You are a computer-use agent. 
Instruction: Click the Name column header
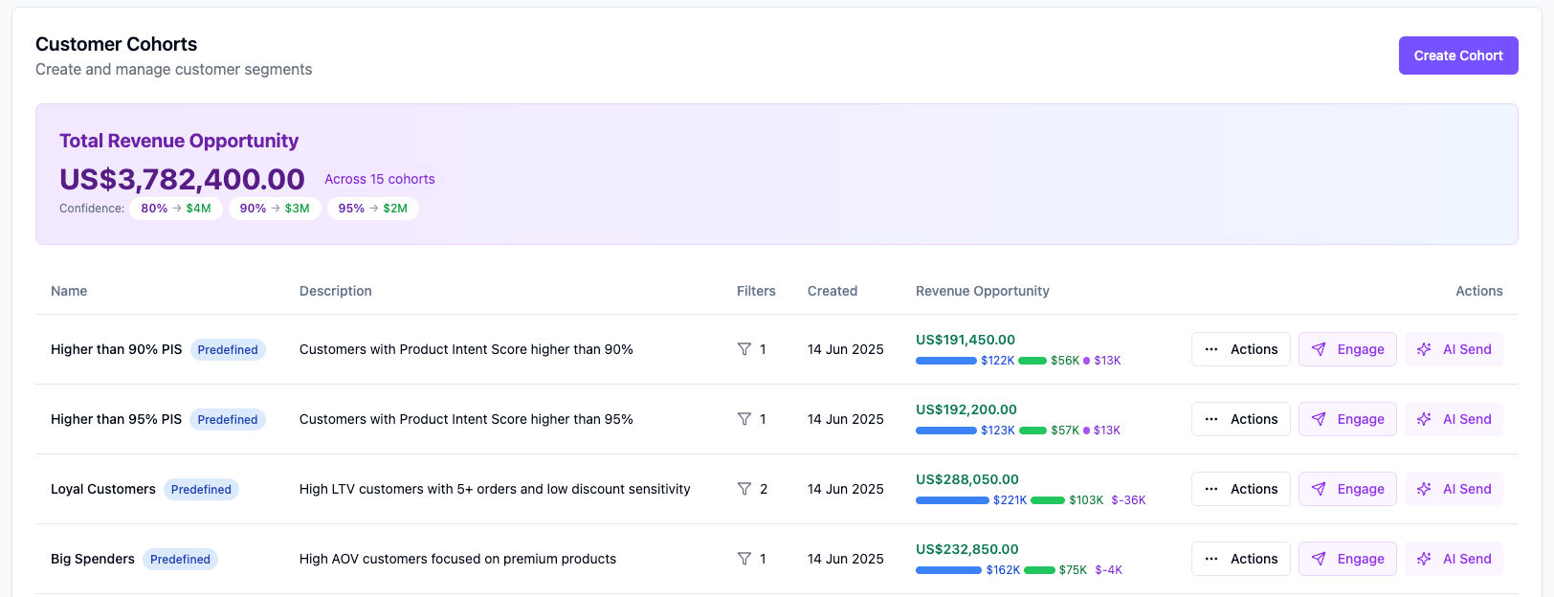pyautogui.click(x=69, y=291)
